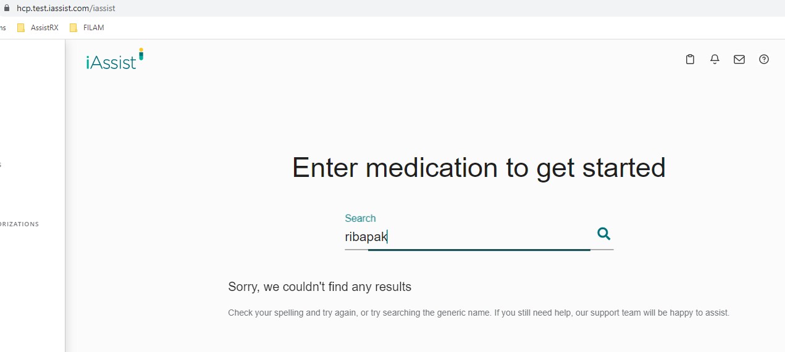Open the AssistRX bookmark label

[x=44, y=28]
